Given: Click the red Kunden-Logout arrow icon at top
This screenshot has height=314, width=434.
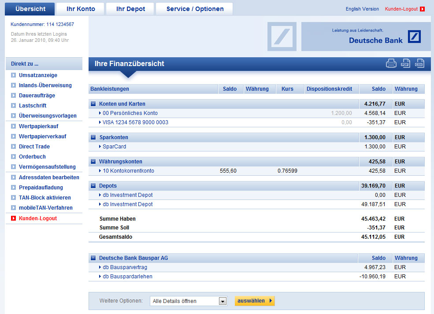Looking at the screenshot, I should 422,9.
